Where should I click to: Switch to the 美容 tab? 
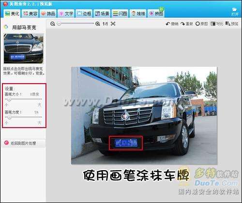coord(30,14)
